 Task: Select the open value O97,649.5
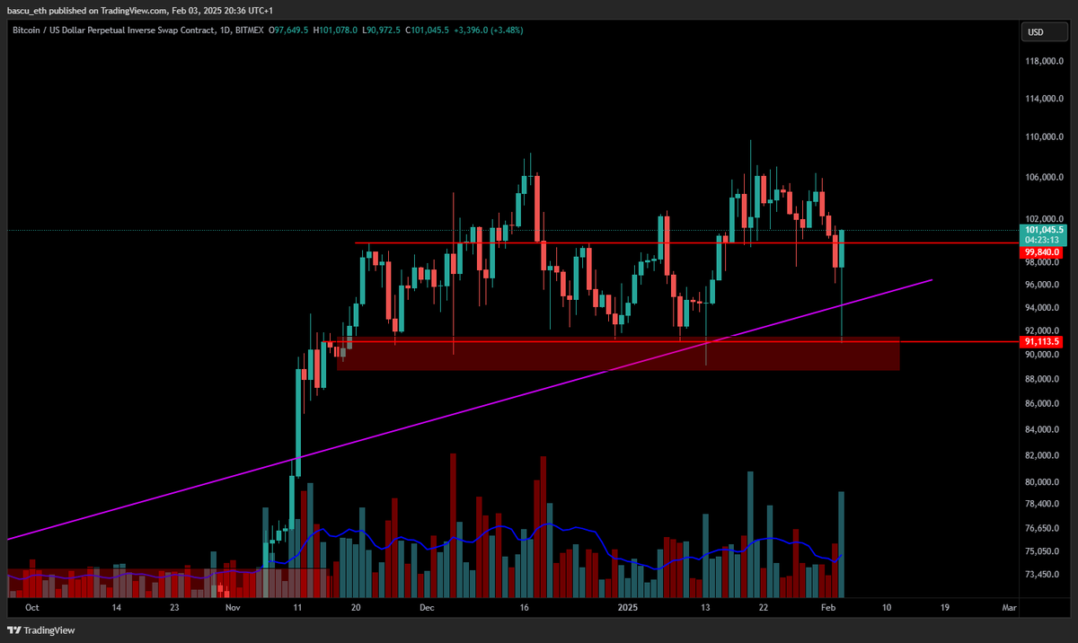coord(289,31)
